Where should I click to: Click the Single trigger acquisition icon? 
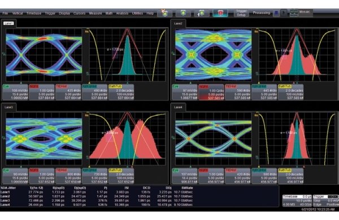click(202, 13)
